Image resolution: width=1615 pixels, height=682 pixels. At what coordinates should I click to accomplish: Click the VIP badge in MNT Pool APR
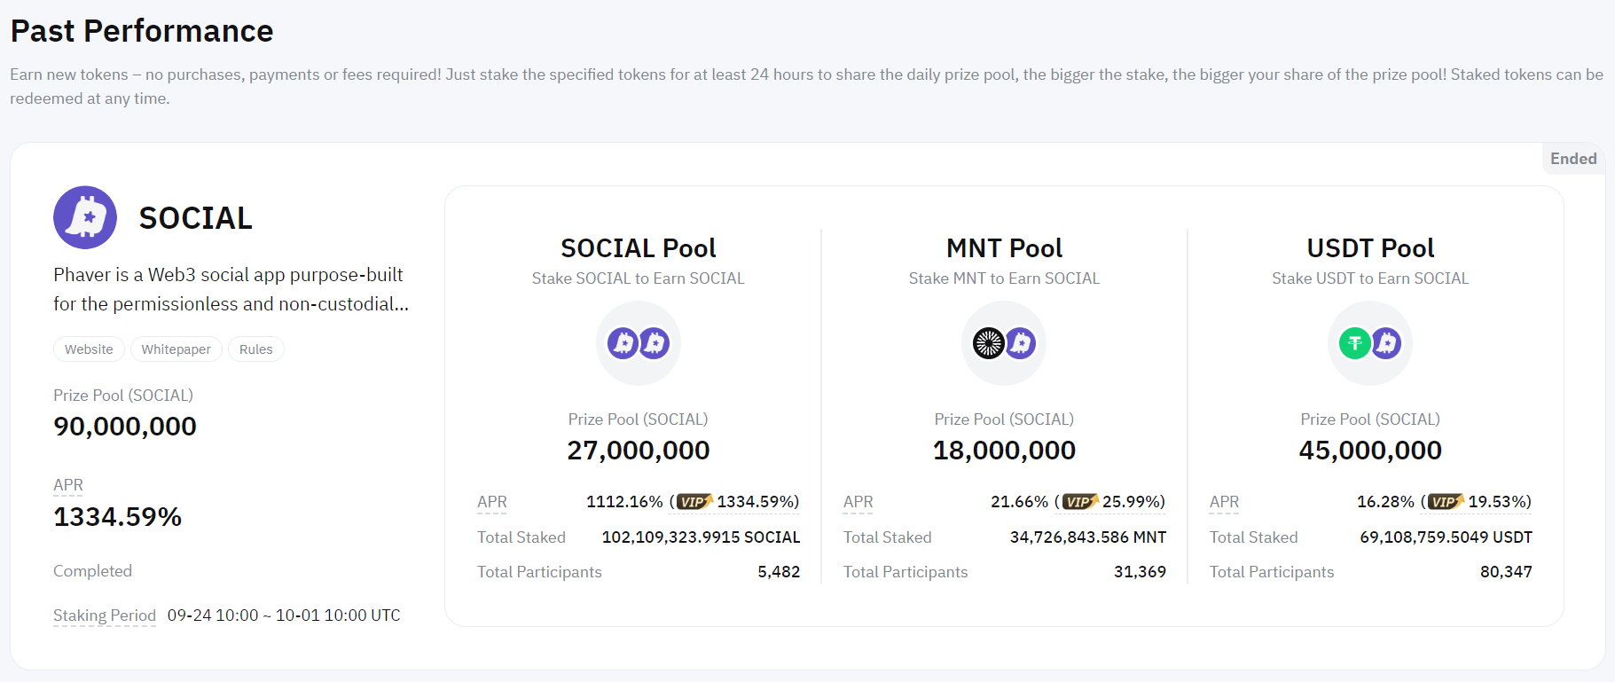coord(1079,502)
